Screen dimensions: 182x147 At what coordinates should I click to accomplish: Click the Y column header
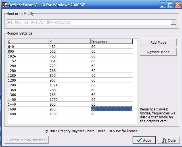tap(70, 42)
